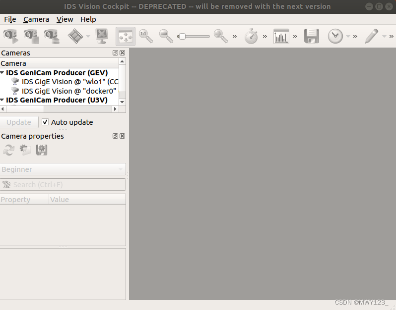
Task: Open the Camera menu
Action: [36, 19]
